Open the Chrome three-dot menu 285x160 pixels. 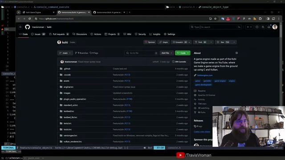(x=279, y=19)
